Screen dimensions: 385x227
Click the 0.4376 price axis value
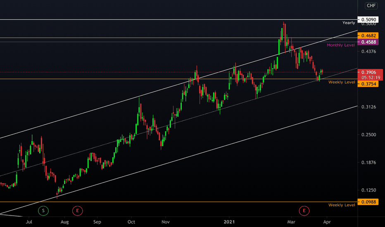click(368, 51)
